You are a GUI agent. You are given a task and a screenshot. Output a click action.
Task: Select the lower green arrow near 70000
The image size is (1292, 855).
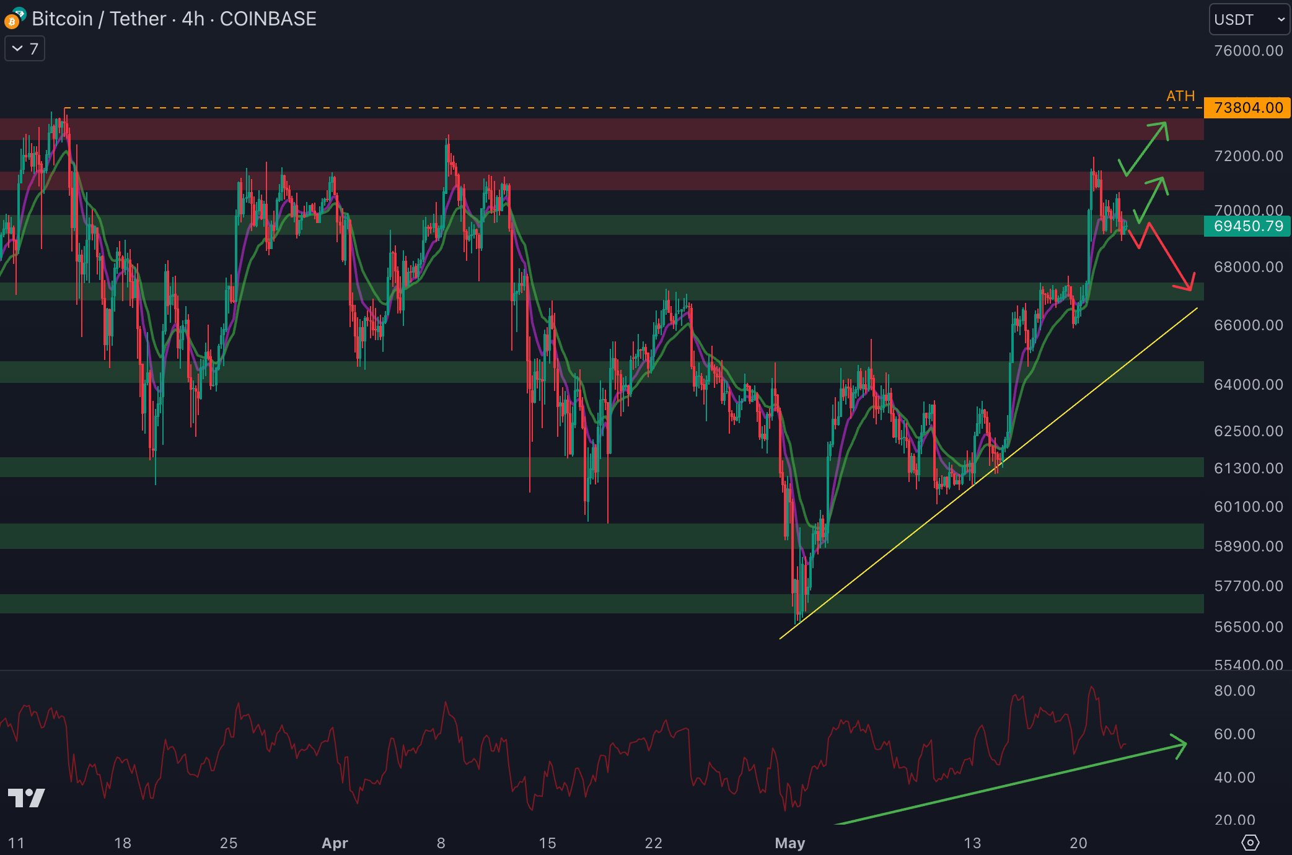pos(1151,199)
